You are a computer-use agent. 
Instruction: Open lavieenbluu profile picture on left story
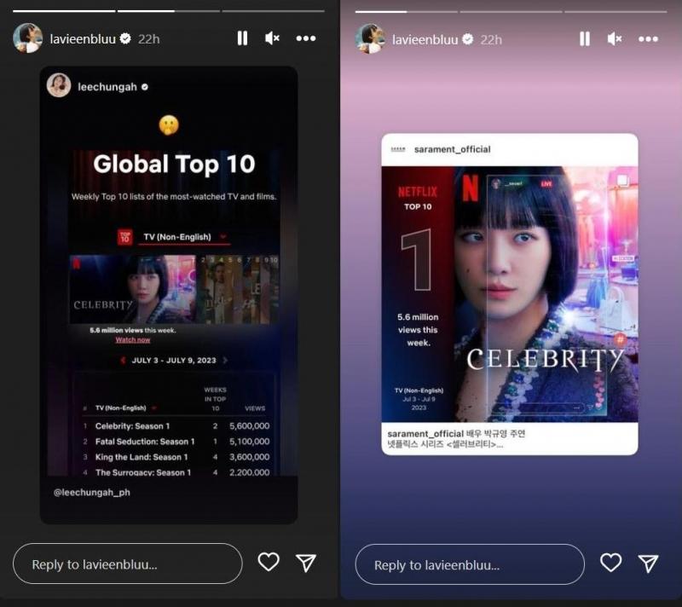click(27, 38)
